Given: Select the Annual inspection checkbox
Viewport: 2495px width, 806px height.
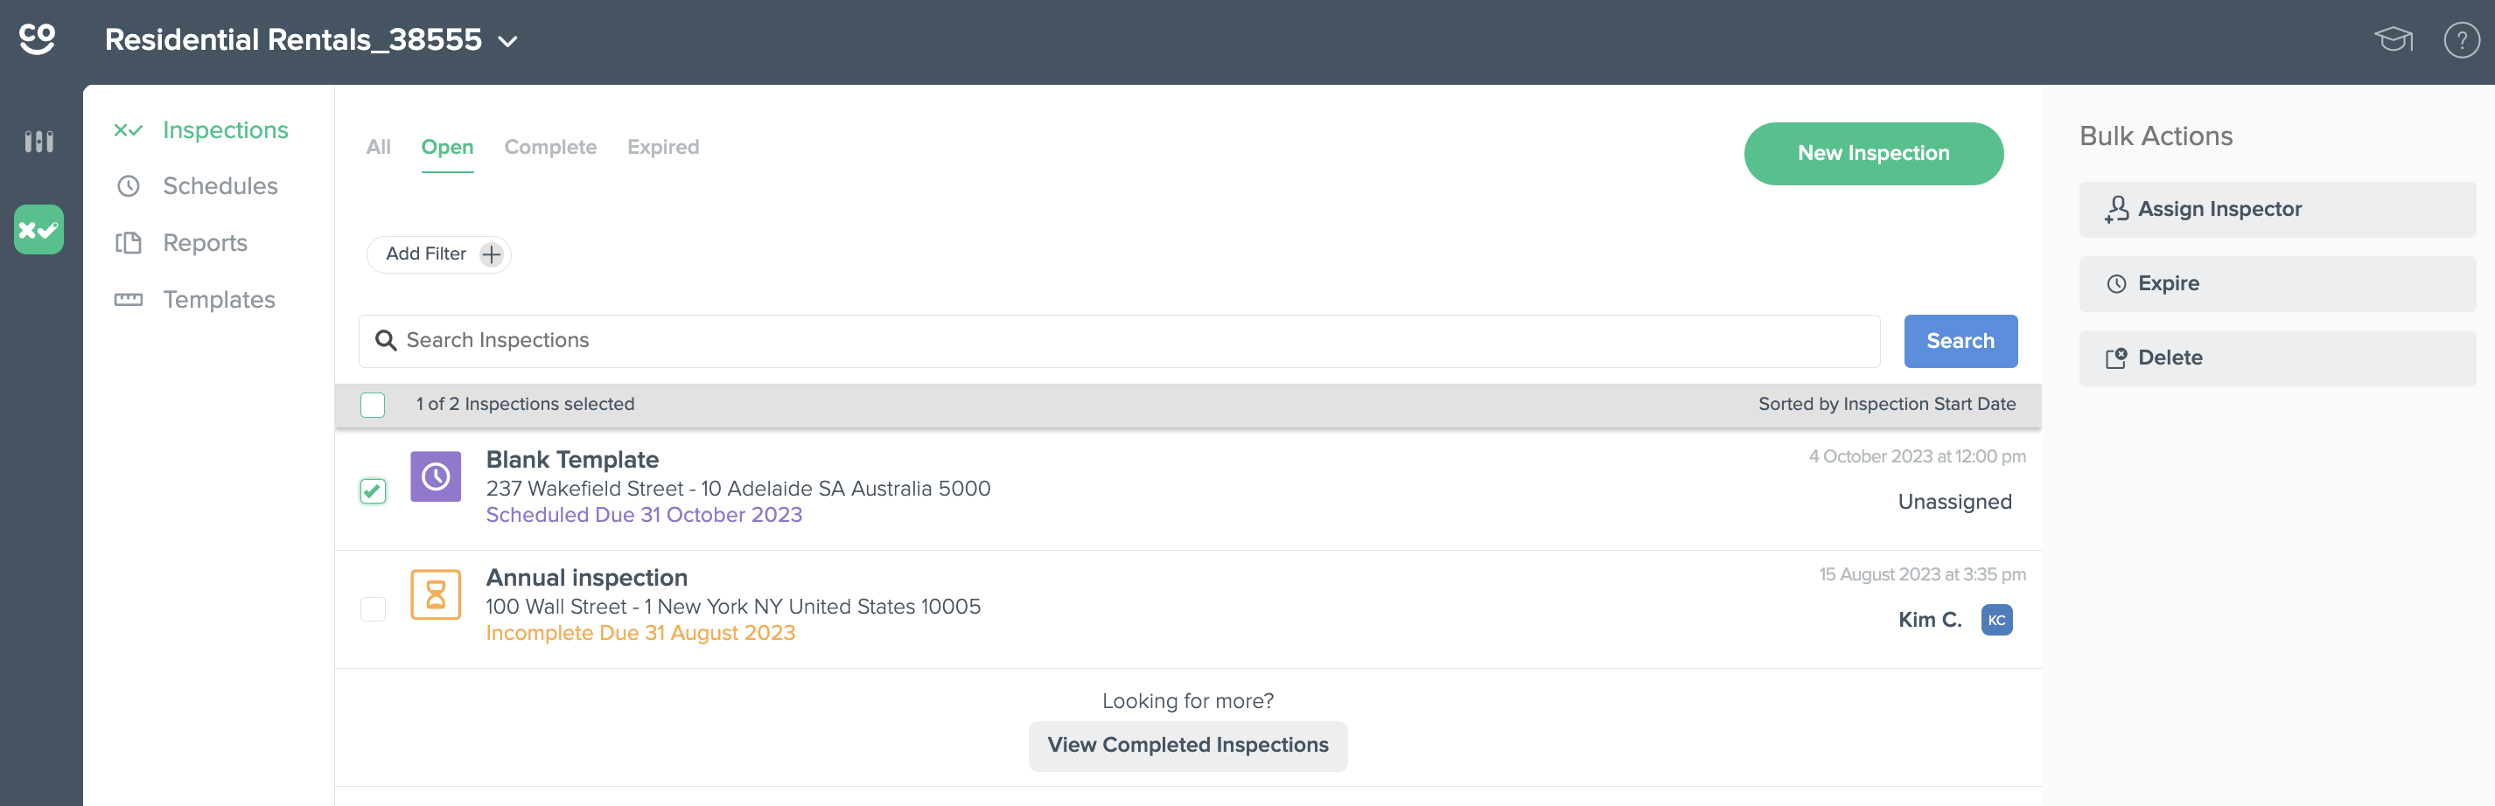Looking at the screenshot, I should pyautogui.click(x=372, y=609).
